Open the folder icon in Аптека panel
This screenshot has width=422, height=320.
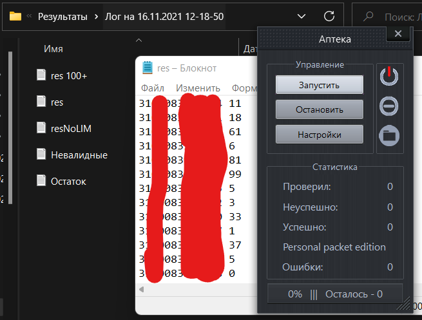tap(389, 135)
